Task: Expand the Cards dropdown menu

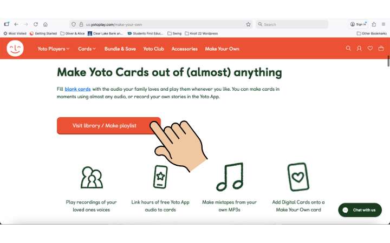Action: [87, 49]
